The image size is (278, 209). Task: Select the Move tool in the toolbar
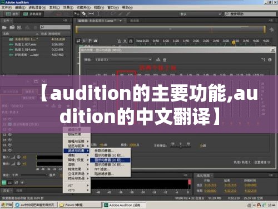click(77, 14)
